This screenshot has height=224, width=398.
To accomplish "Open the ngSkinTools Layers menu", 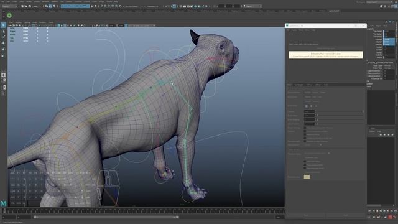I will [294, 30].
